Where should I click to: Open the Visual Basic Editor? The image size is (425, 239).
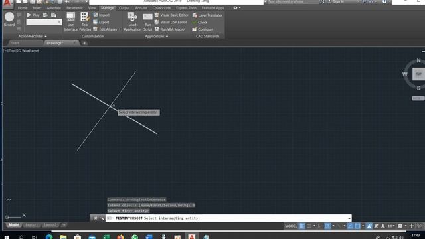[x=171, y=15]
